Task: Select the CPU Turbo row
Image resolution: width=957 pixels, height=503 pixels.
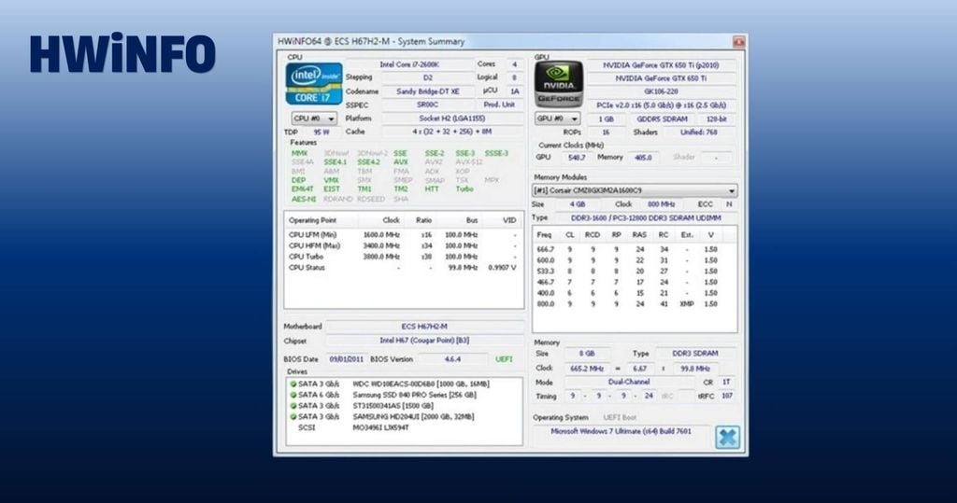Action: pyautogui.click(x=403, y=257)
